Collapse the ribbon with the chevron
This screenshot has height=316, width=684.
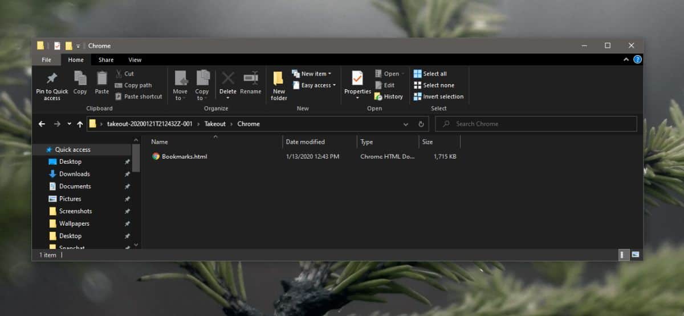point(627,60)
